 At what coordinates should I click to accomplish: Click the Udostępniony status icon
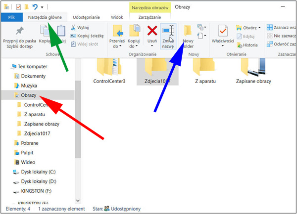pos(107,209)
